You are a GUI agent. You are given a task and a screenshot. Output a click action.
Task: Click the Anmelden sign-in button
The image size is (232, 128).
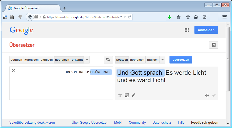(206, 30)
